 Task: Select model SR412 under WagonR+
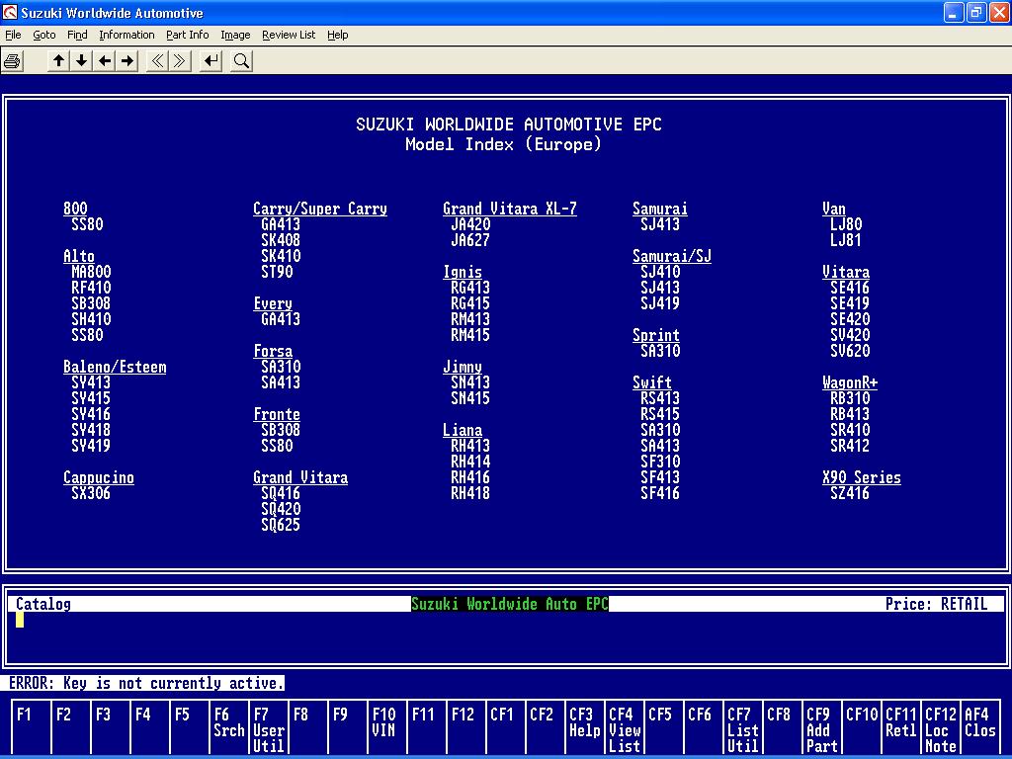[x=850, y=446]
